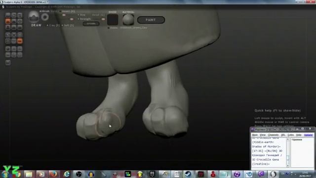The image size is (316, 178).
Task: Toggle the Lazy brush option
Action: (54, 11)
